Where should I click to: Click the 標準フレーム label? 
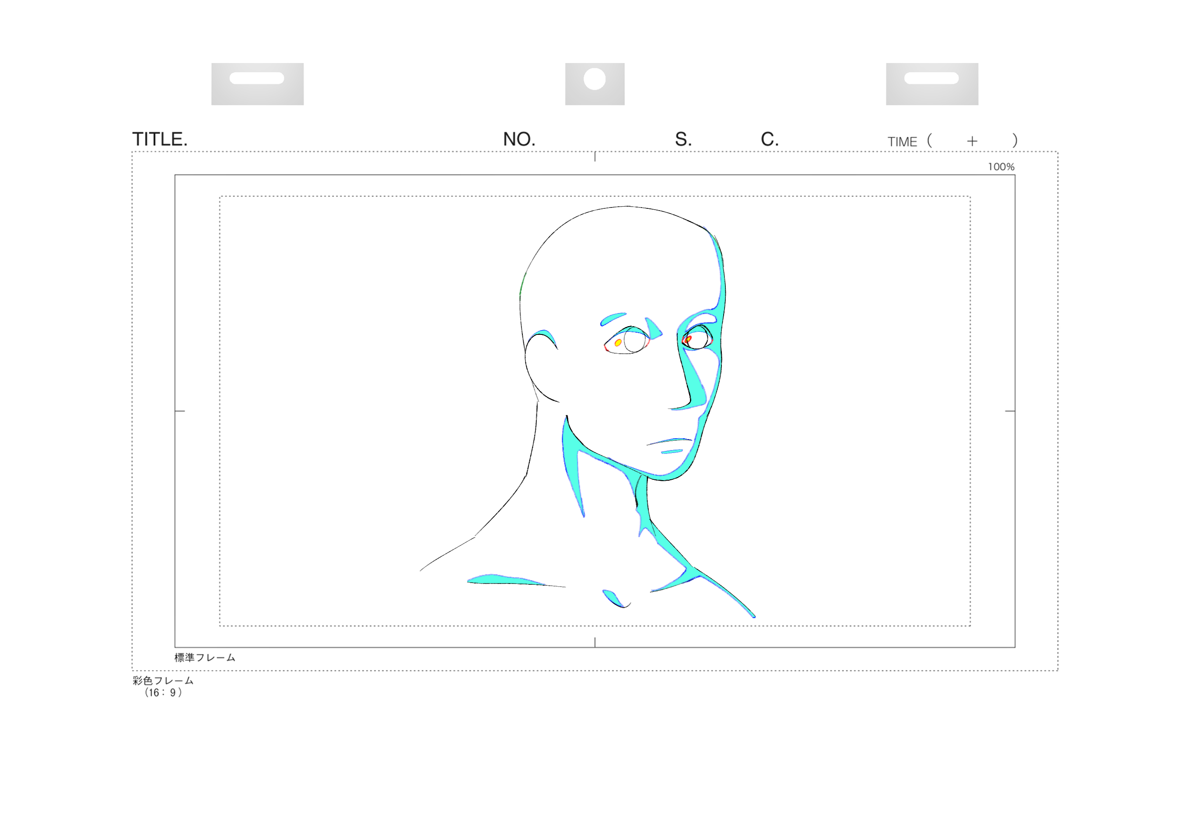click(x=205, y=658)
